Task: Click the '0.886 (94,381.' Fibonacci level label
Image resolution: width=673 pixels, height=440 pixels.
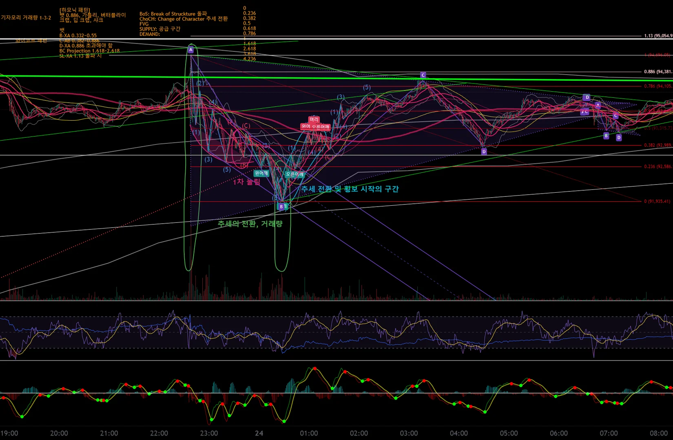Action: click(658, 72)
